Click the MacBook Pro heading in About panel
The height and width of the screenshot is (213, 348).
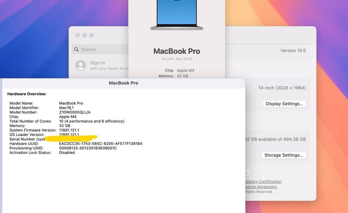(177, 51)
